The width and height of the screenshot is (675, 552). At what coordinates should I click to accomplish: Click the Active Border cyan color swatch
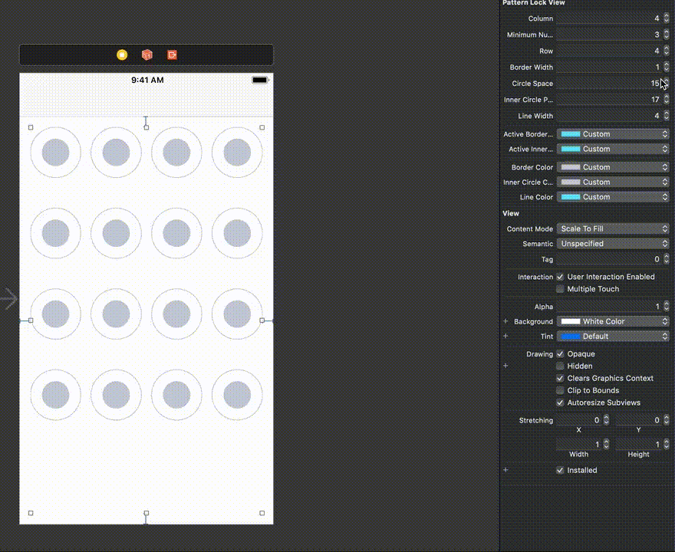point(571,134)
